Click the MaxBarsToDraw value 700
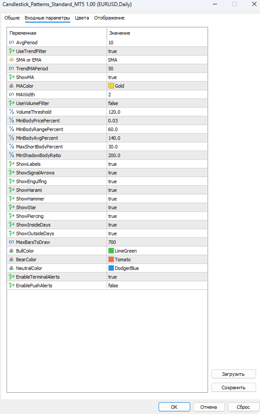260x414 pixels. click(x=157, y=242)
